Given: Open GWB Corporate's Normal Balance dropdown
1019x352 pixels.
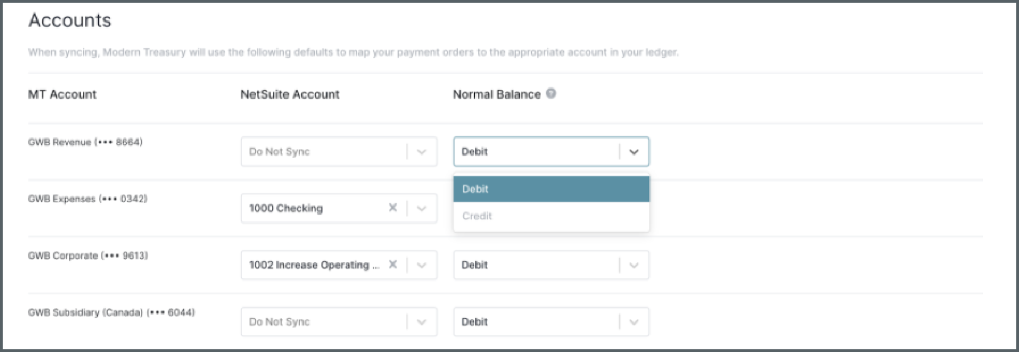Looking at the screenshot, I should point(551,265).
